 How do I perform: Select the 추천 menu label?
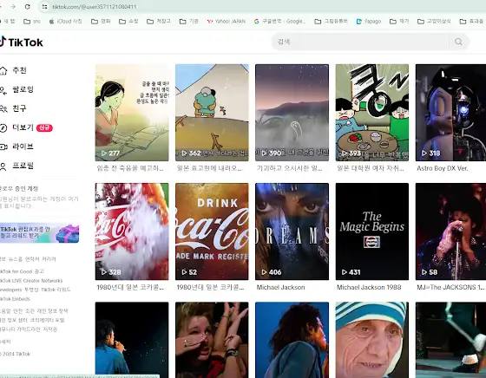click(x=19, y=70)
